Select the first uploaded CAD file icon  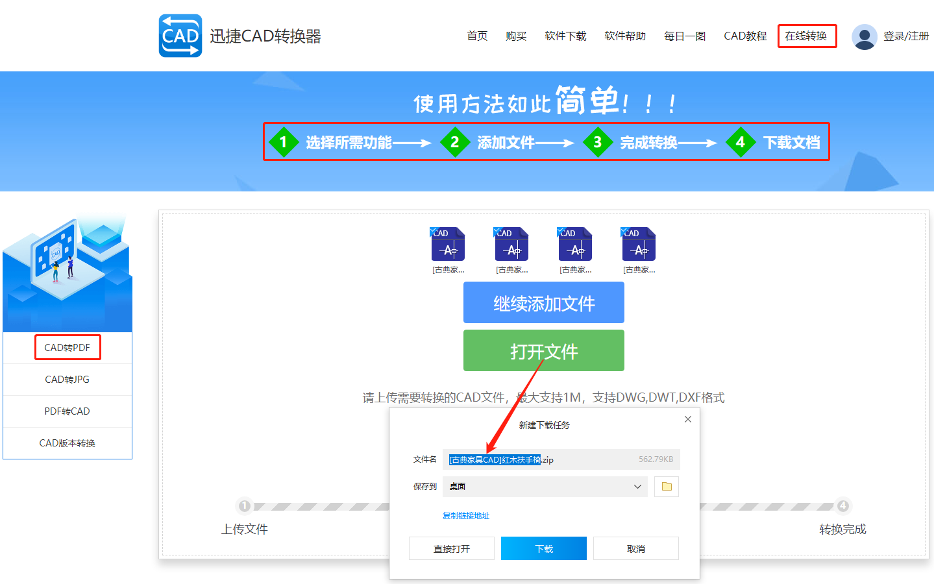[448, 245]
